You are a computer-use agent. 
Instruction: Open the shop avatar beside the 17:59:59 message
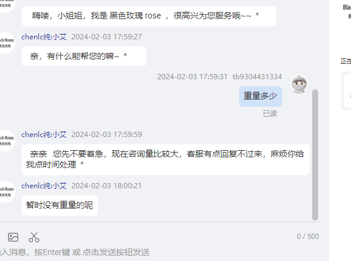click(5, 141)
